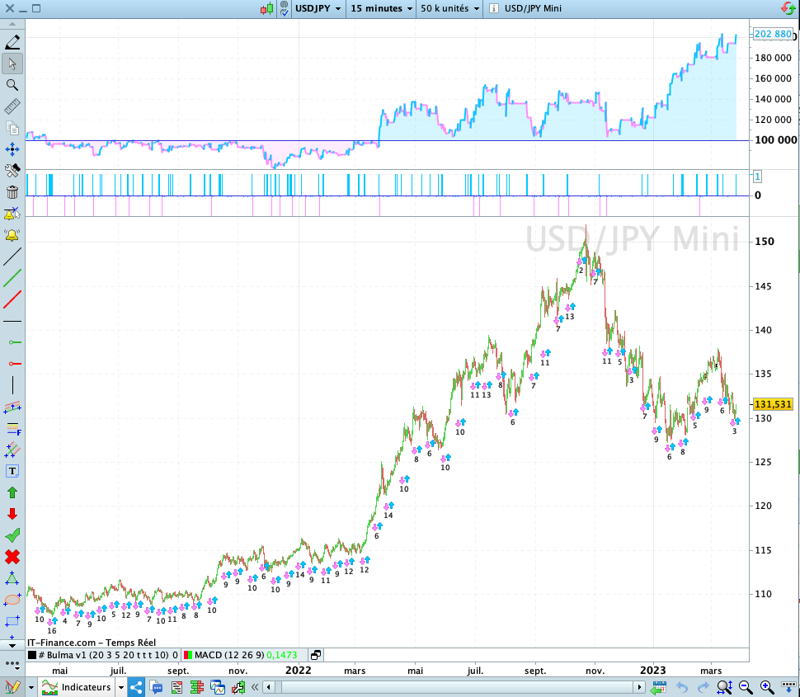This screenshot has height=697, width=800.
Task: Select the red cross mark tool
Action: [x=12, y=557]
